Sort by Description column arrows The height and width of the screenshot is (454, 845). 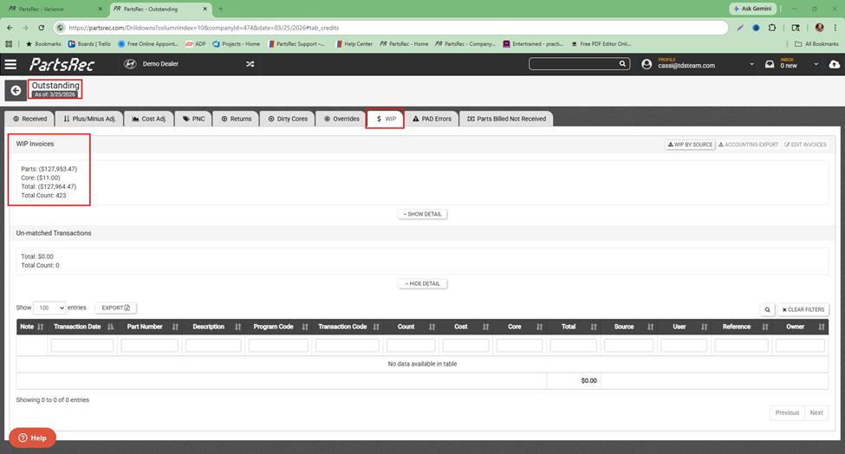(237, 327)
